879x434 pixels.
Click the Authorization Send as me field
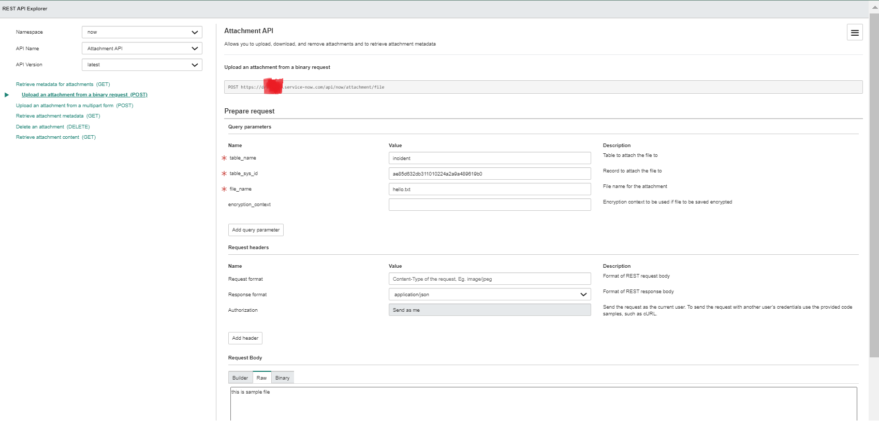(490, 310)
